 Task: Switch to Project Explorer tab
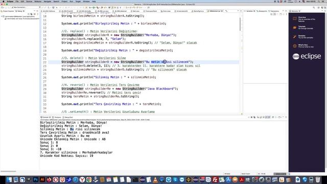(8, 11)
